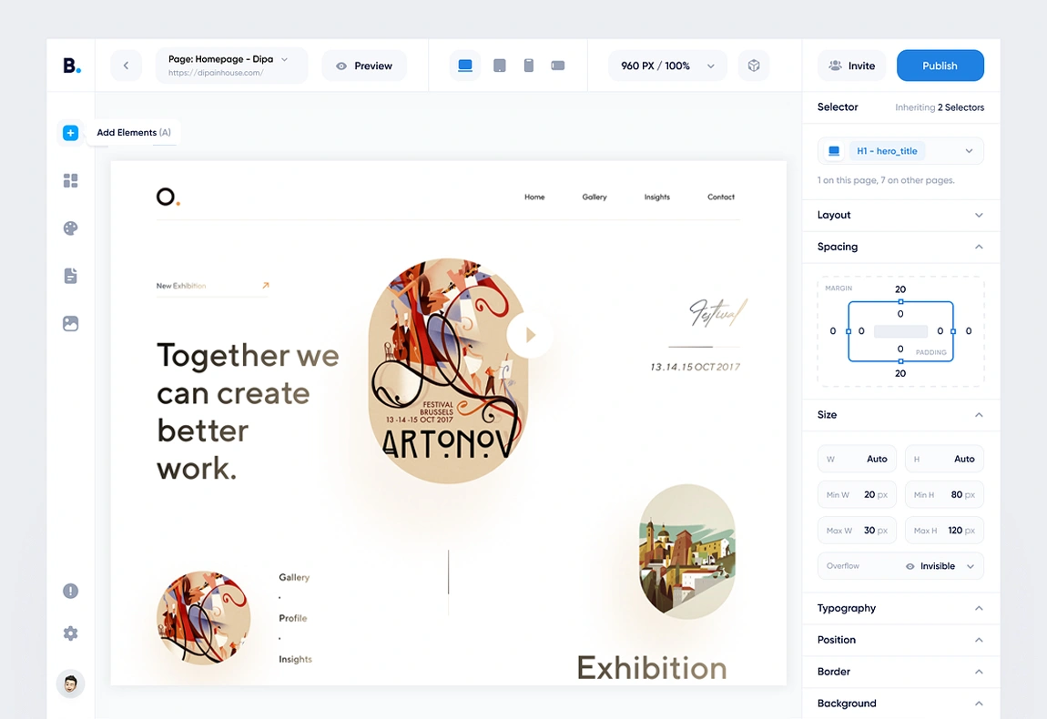Expand the Typography section

[900, 608]
